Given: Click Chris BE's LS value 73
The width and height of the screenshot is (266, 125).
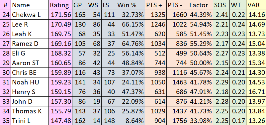Looking at the screenshot, I should tap(109, 72).
